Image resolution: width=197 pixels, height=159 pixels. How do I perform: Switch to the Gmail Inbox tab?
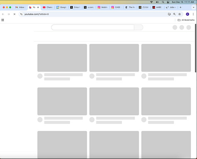[x=20, y=7]
